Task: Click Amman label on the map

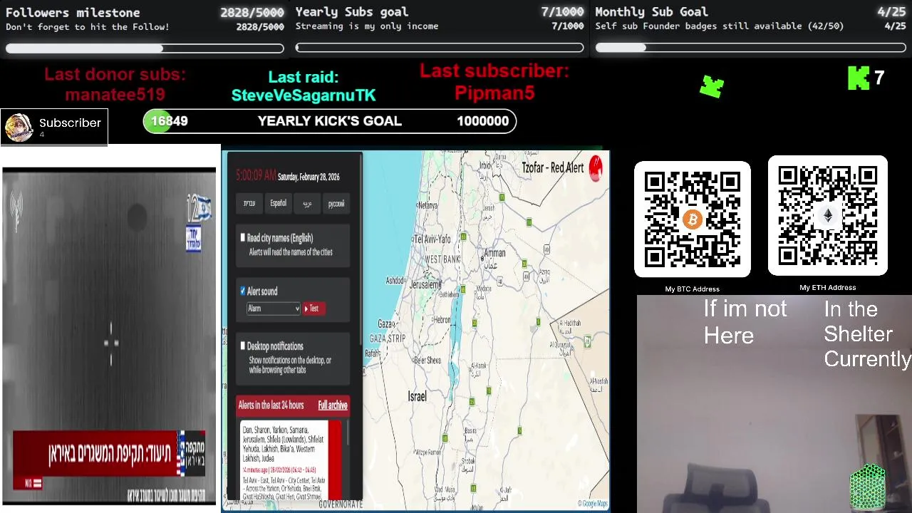Action: 494,253
